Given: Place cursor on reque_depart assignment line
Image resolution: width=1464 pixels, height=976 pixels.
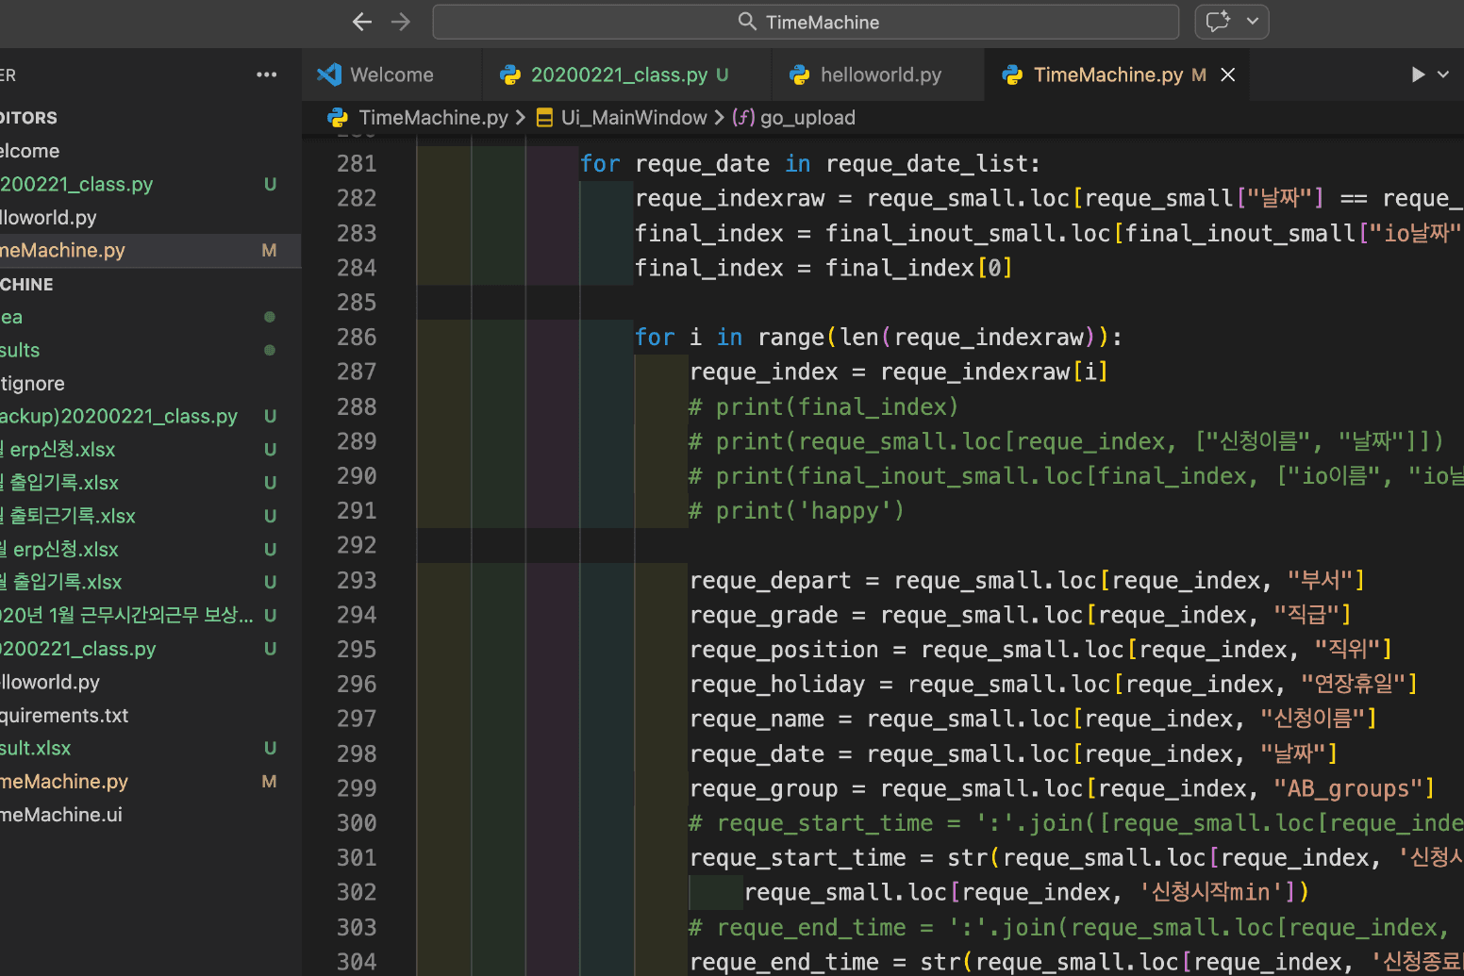Looking at the screenshot, I should pos(1027,581).
